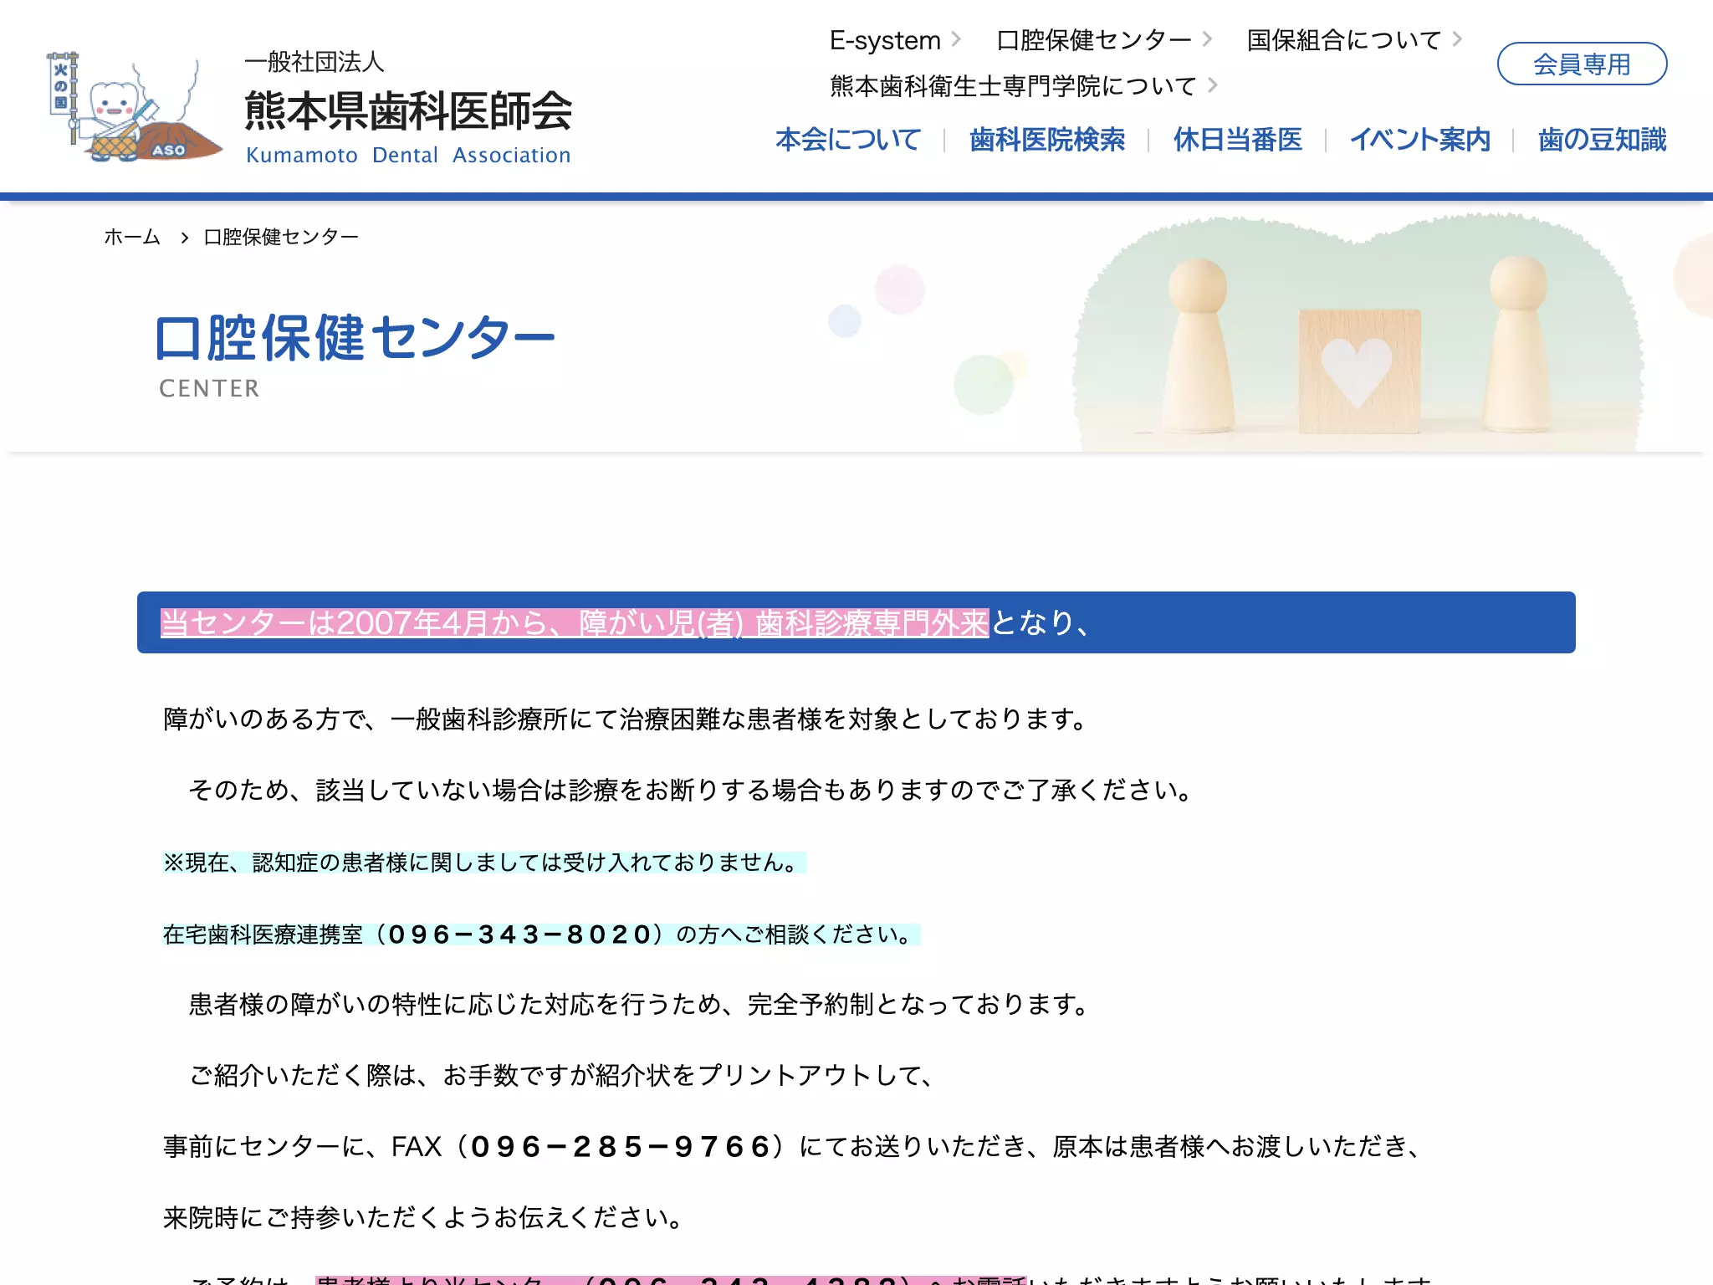The height and width of the screenshot is (1285, 1713).
Task: Click 口腔保健センター breadcrumb item
Action: click(281, 237)
